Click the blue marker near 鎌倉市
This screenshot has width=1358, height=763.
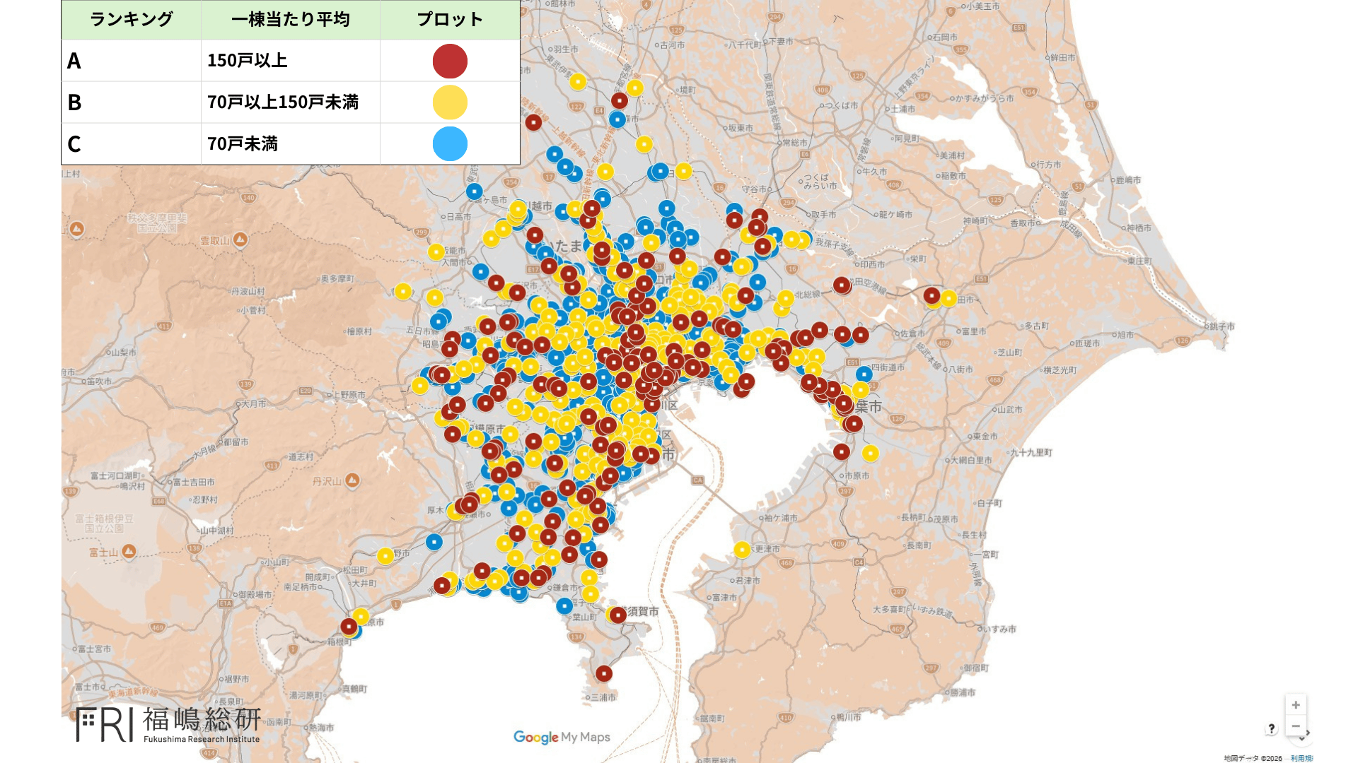pyautogui.click(x=564, y=605)
